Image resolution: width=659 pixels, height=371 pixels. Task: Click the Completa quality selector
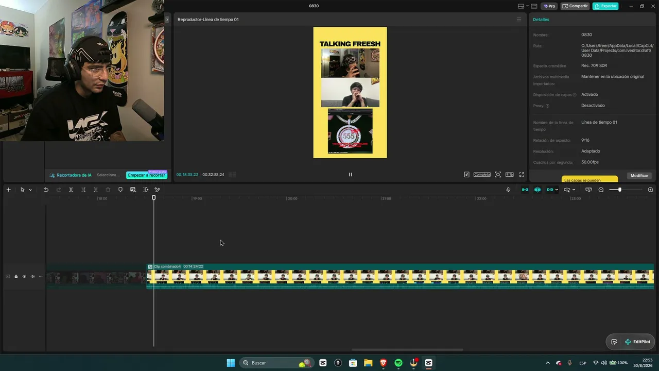[x=482, y=175]
